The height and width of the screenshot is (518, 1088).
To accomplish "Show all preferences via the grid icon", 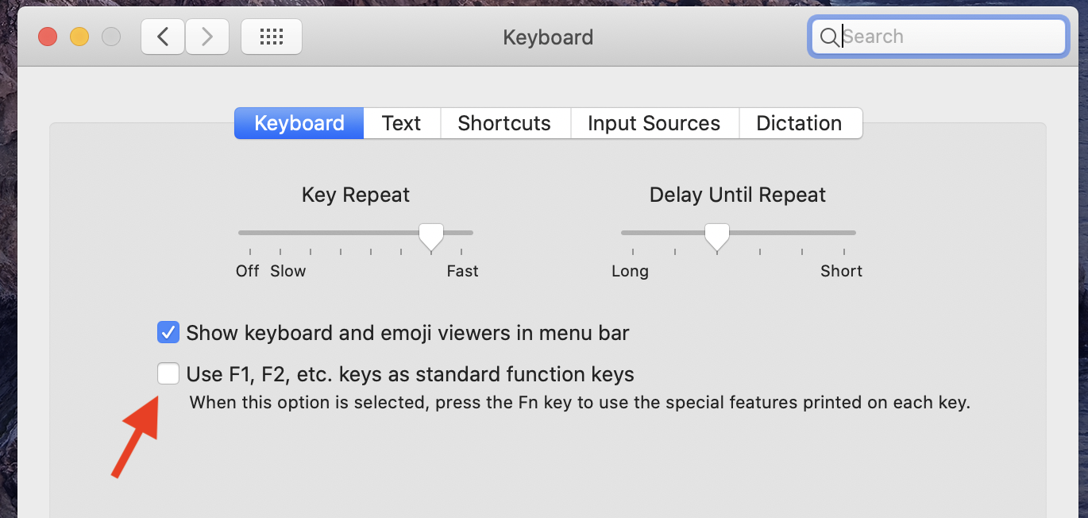I will pos(271,37).
